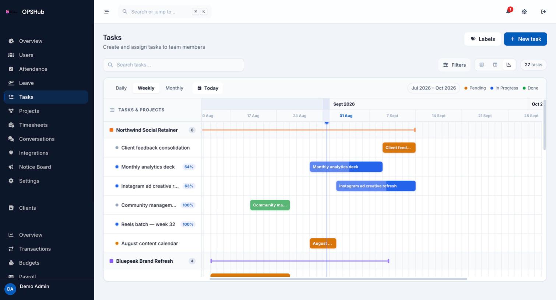The width and height of the screenshot is (556, 300).
Task: Jump to Today on the timeline
Action: tap(208, 88)
